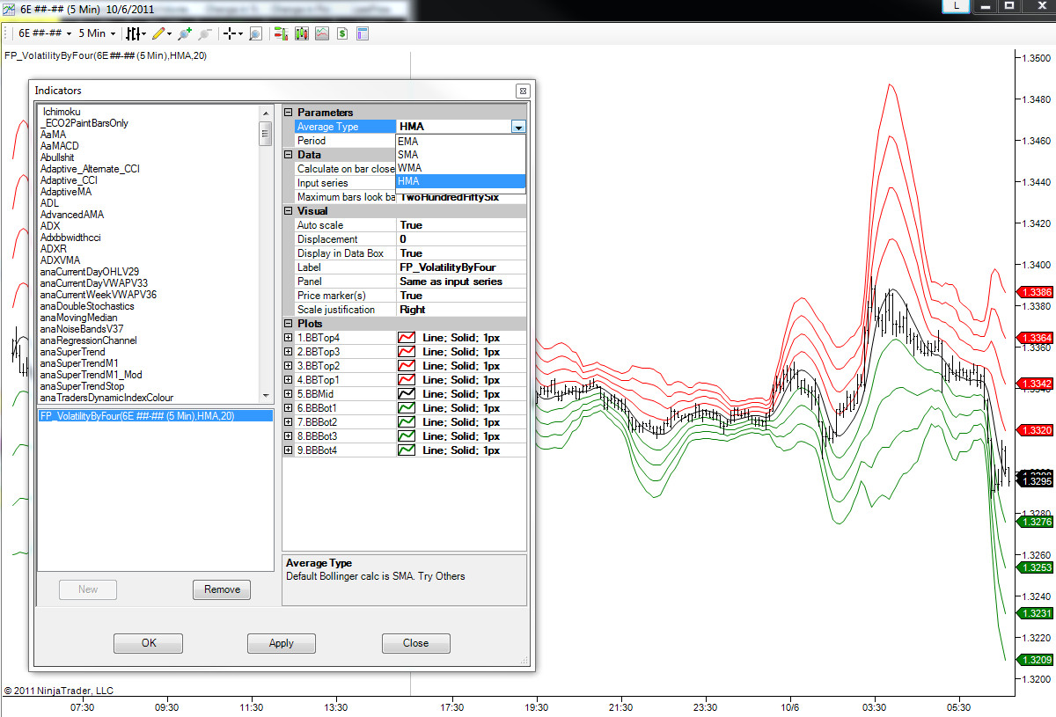Viewport: 1056px width, 717px height.
Task: Click the dialog's Close button
Action: click(415, 643)
